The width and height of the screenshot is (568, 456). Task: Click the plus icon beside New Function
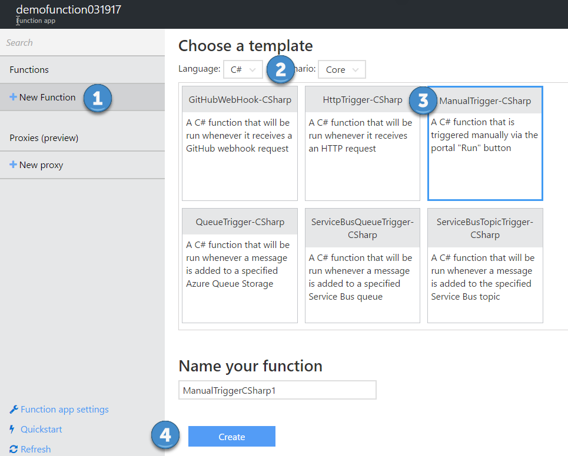[13, 97]
